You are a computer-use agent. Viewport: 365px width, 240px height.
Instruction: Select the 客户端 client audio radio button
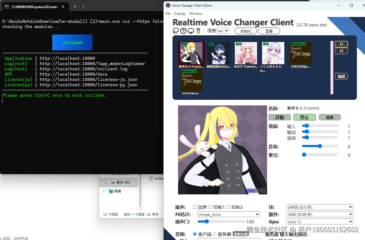click(x=195, y=234)
